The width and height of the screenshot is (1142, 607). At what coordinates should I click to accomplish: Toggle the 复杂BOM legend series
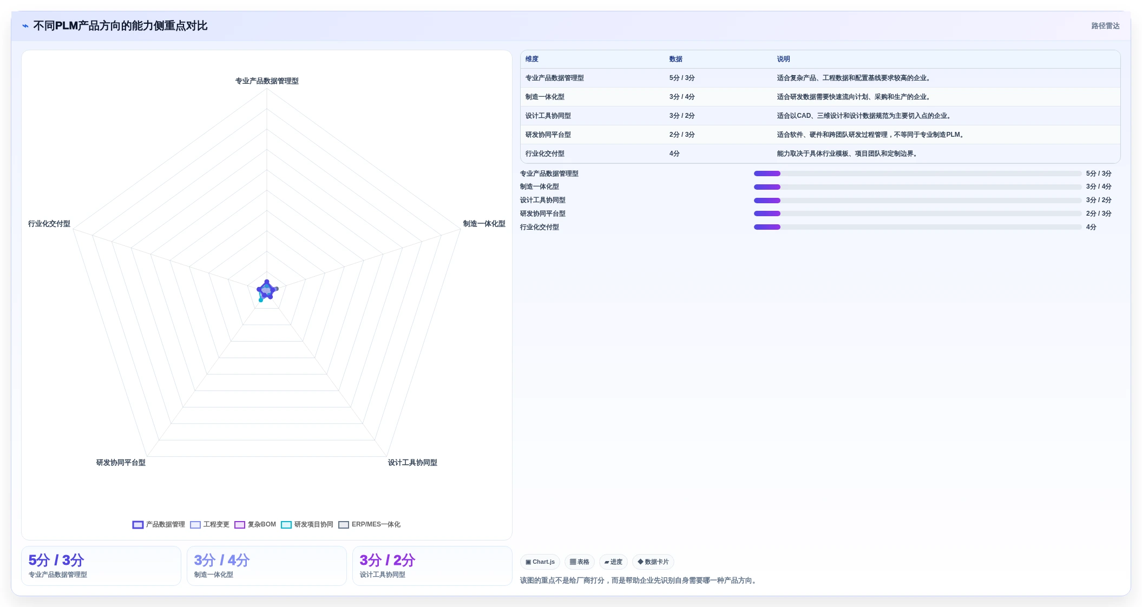pyautogui.click(x=255, y=524)
